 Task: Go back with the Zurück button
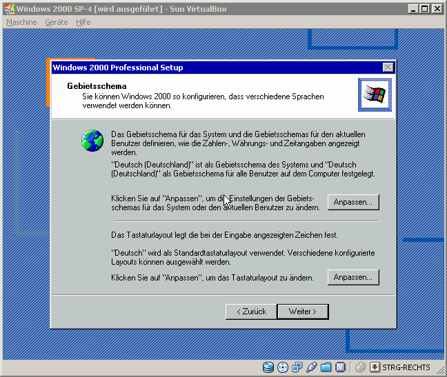tap(251, 312)
